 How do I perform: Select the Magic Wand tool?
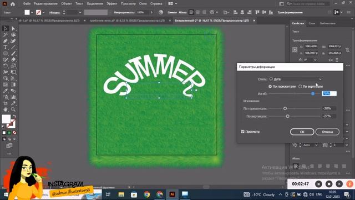(x=6, y=34)
